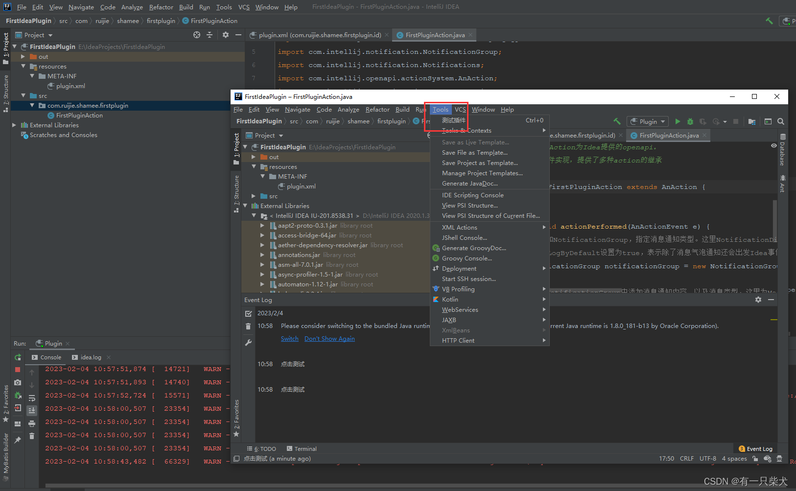Rerun Plugin in the Run panel
Viewport: 796px width, 491px height.
(x=18, y=357)
